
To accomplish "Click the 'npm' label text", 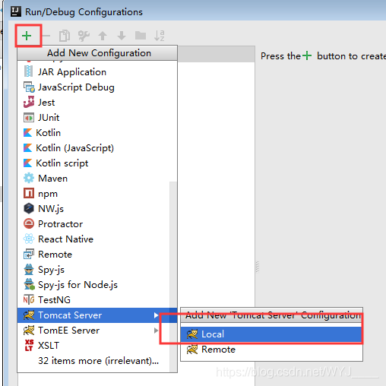I will click(x=48, y=194).
